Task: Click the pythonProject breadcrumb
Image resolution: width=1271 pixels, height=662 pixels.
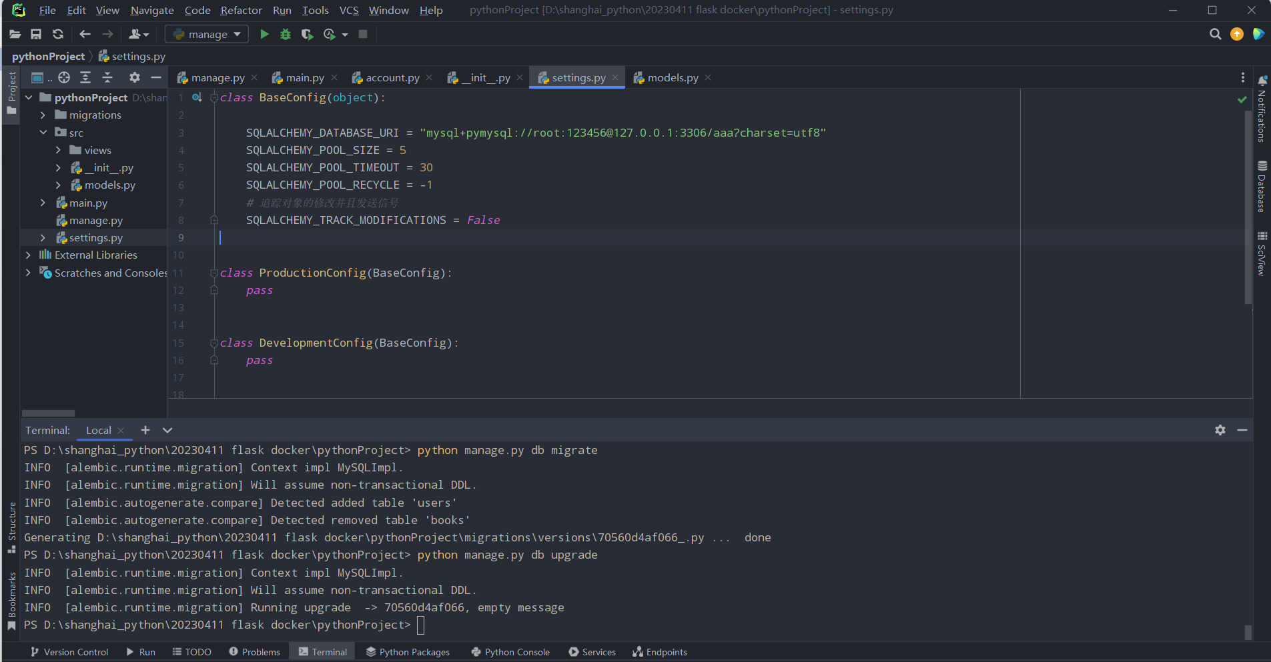Action: (x=48, y=56)
